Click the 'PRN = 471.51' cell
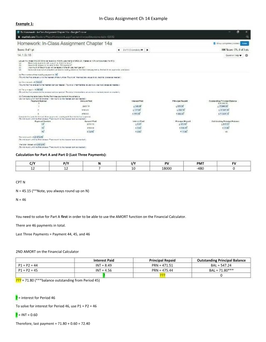This screenshot has height=342, width=266. (162, 265)
